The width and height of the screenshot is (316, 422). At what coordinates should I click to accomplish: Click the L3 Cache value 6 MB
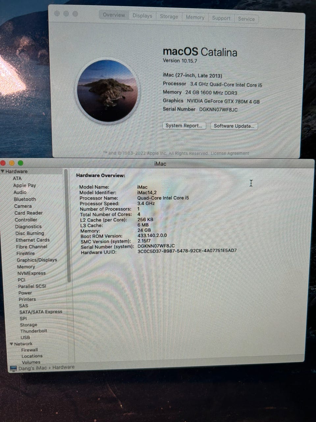coord(143,225)
